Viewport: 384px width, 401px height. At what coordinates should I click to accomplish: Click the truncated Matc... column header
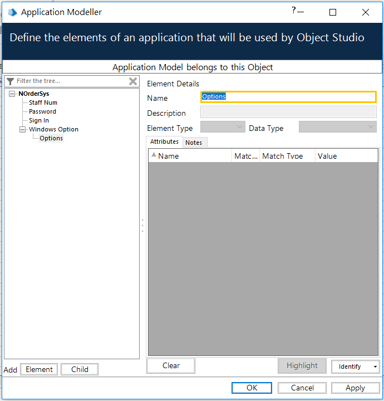tap(246, 156)
